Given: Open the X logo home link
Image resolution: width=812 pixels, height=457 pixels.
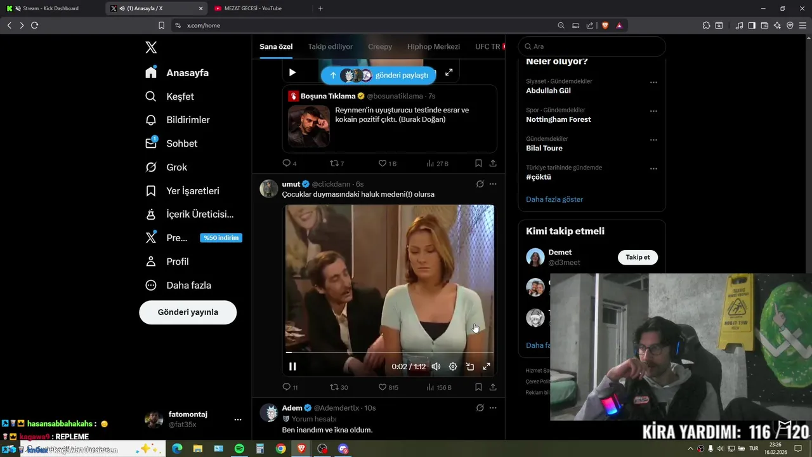Looking at the screenshot, I should click(151, 47).
